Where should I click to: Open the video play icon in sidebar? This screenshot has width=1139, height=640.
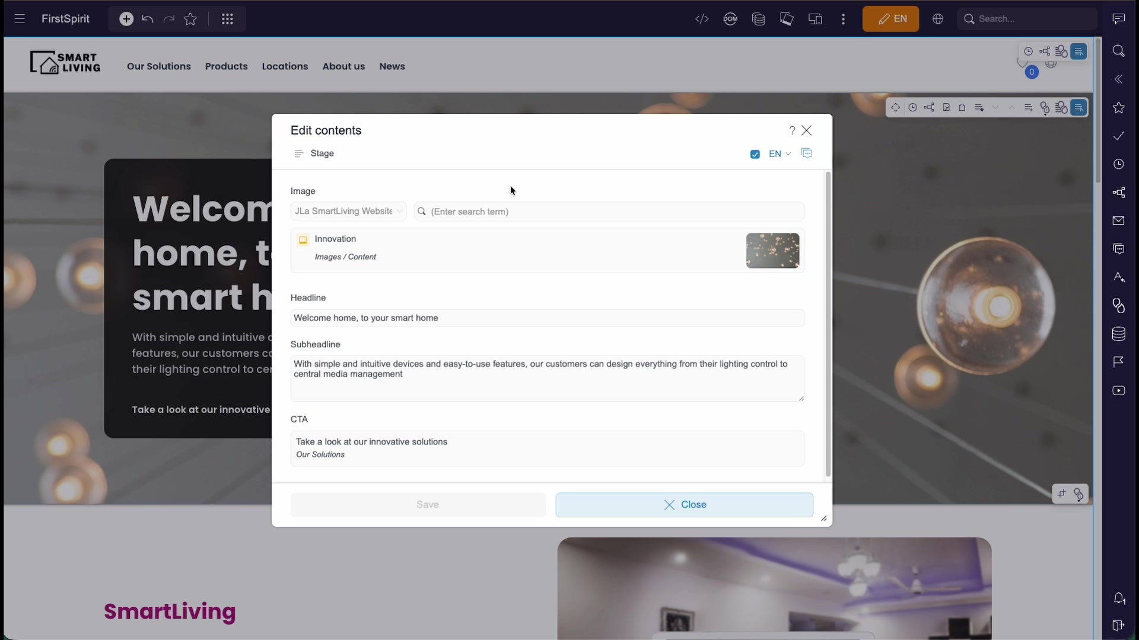point(1119,391)
